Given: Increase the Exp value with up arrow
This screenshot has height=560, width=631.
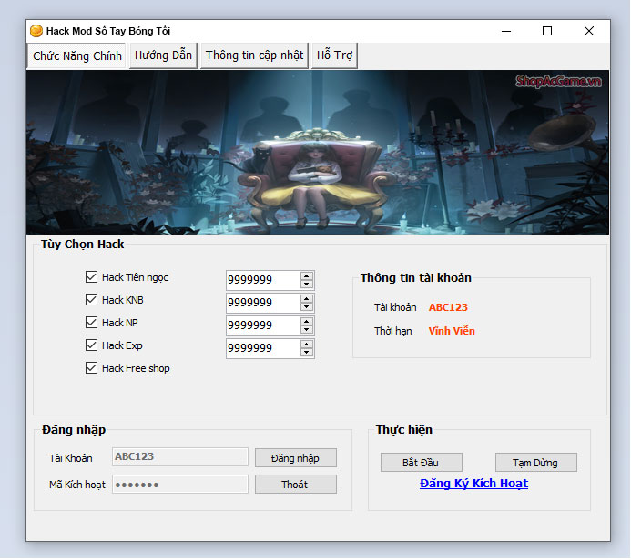Looking at the screenshot, I should [307, 345].
